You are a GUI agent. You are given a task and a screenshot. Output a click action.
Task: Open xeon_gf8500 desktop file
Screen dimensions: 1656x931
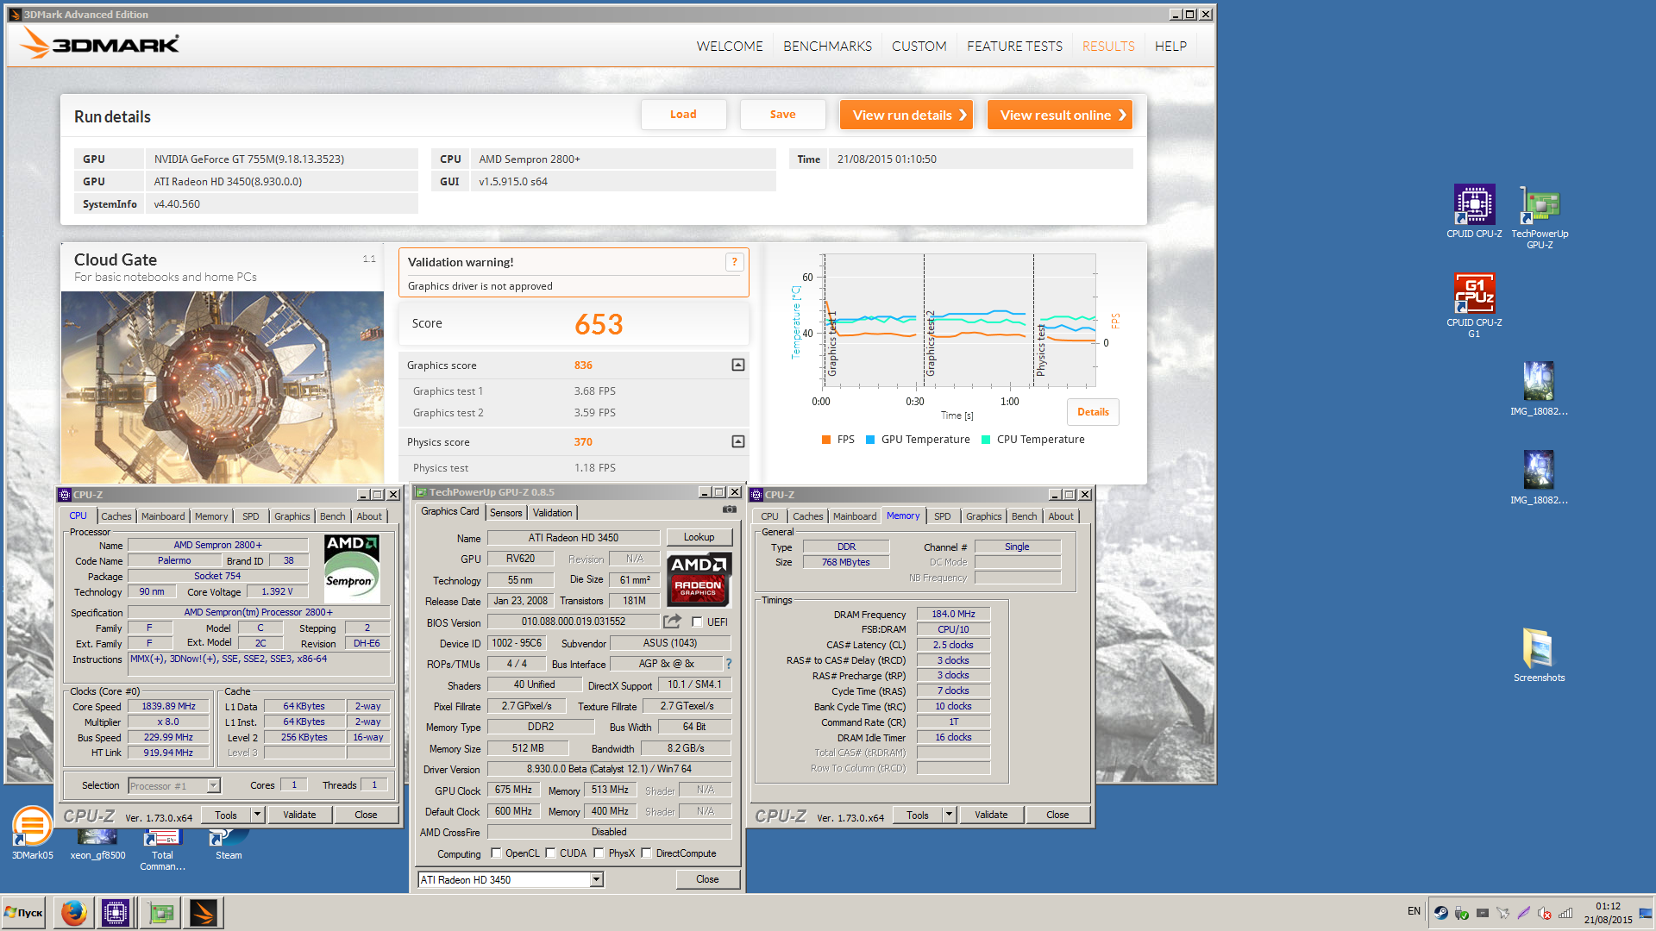[97, 844]
